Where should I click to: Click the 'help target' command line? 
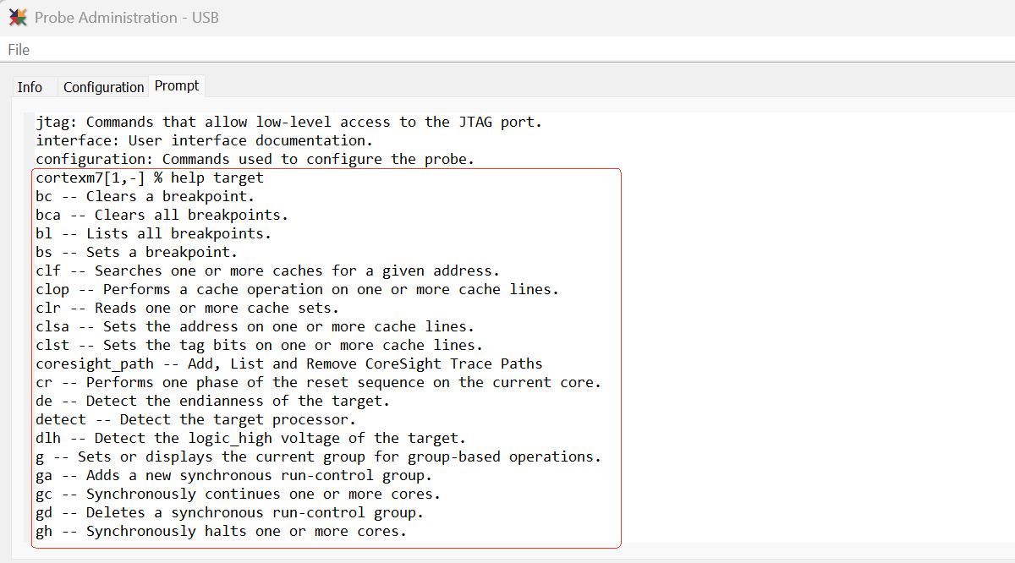(x=150, y=178)
